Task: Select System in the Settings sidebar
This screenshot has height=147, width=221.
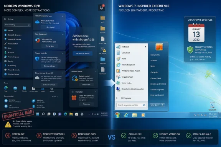Action: pyautogui.click(x=9, y=30)
